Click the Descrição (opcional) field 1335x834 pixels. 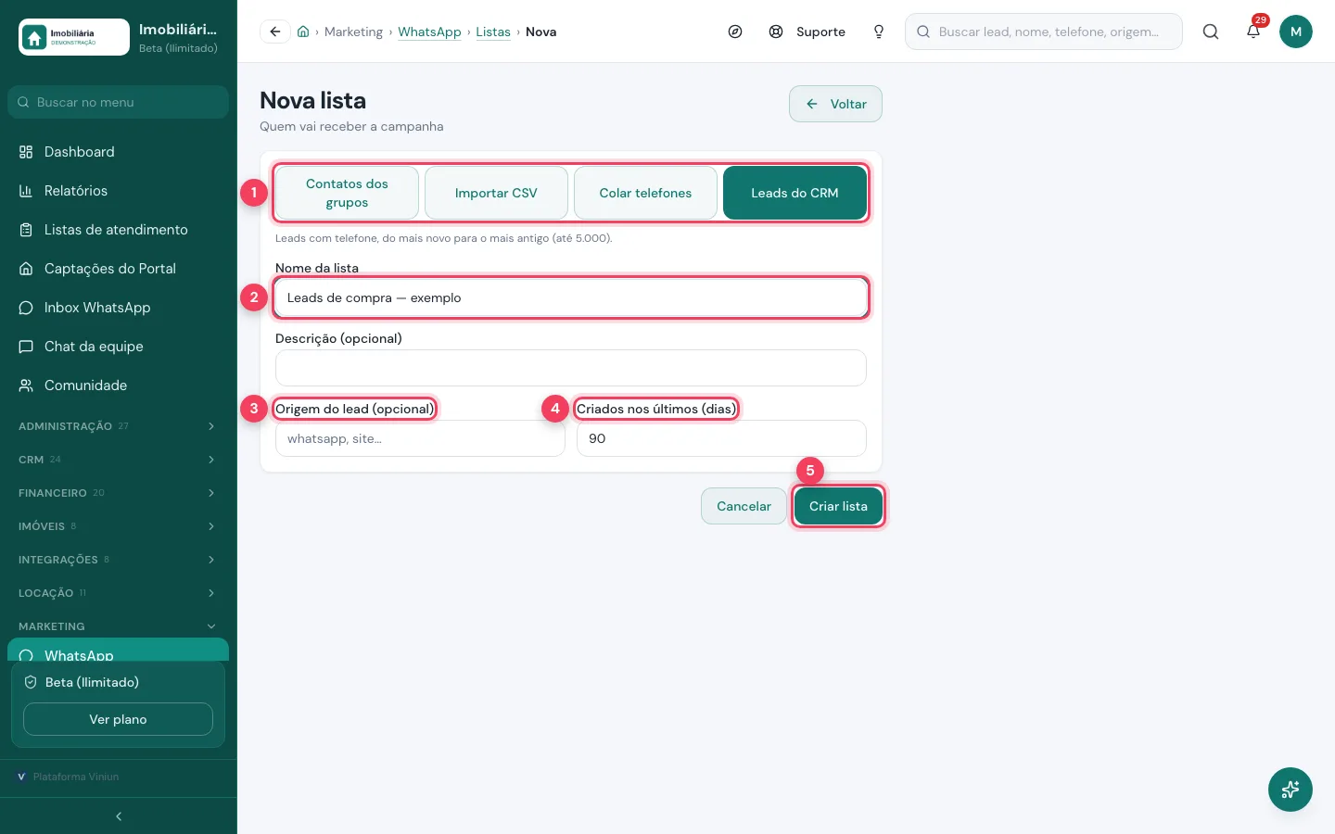pos(571,368)
